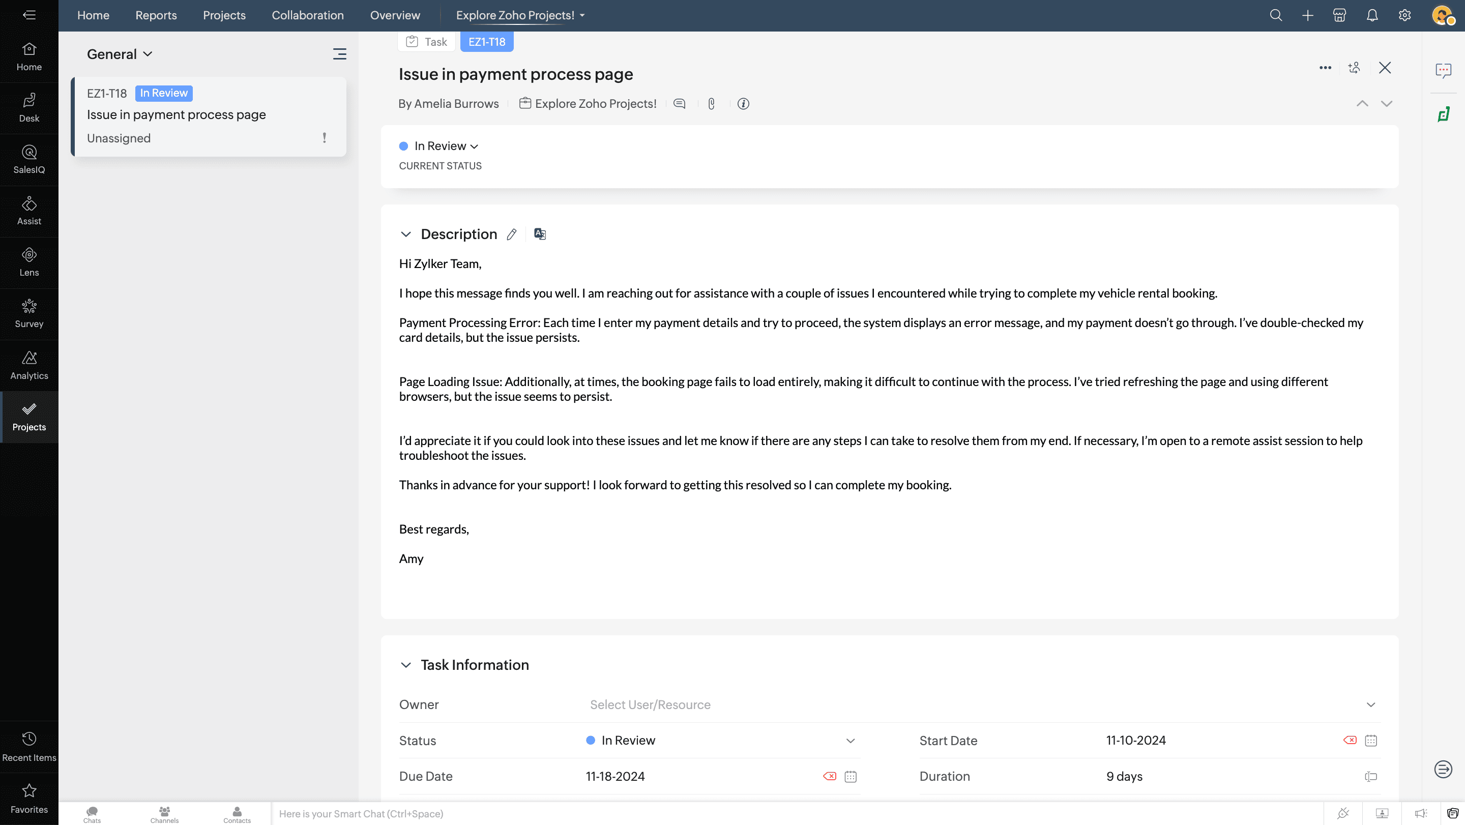
Task: Click the translate description icon
Action: [540, 234]
